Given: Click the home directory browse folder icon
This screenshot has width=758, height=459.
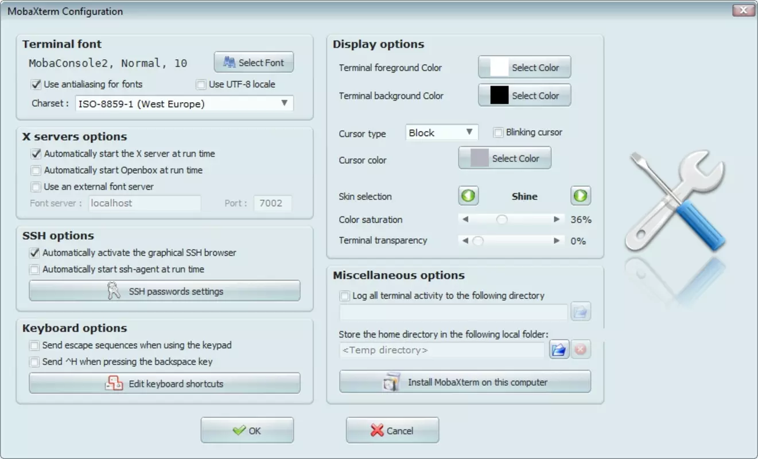Looking at the screenshot, I should 559,349.
